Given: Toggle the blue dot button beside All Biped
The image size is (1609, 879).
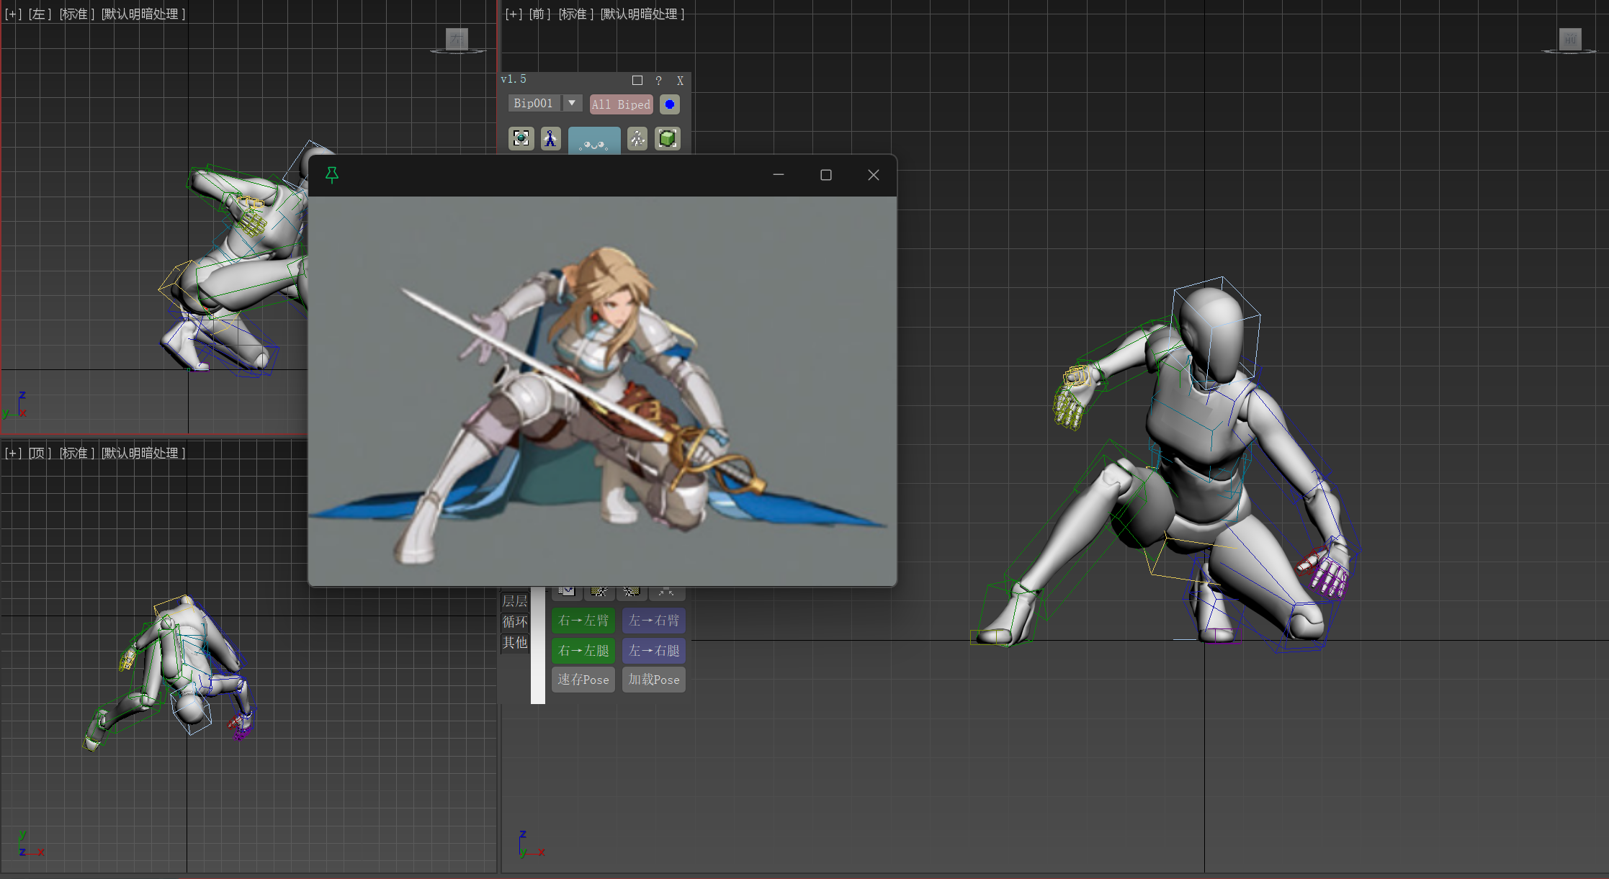Looking at the screenshot, I should coord(670,104).
